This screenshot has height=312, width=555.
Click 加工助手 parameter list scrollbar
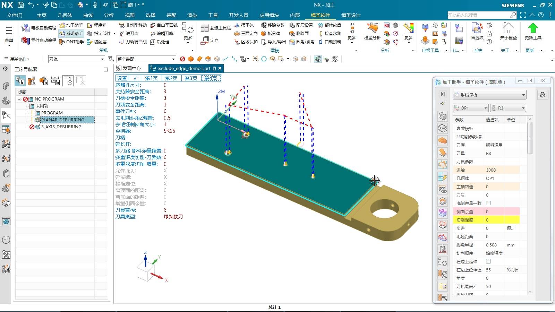tap(530, 138)
